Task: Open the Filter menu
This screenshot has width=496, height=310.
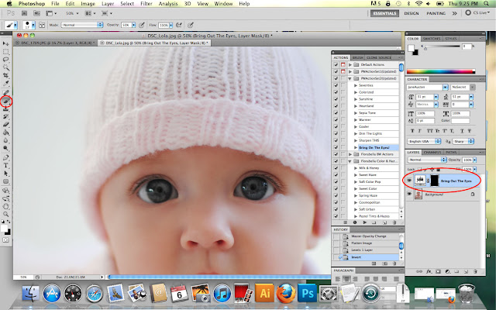Action: 146,4
